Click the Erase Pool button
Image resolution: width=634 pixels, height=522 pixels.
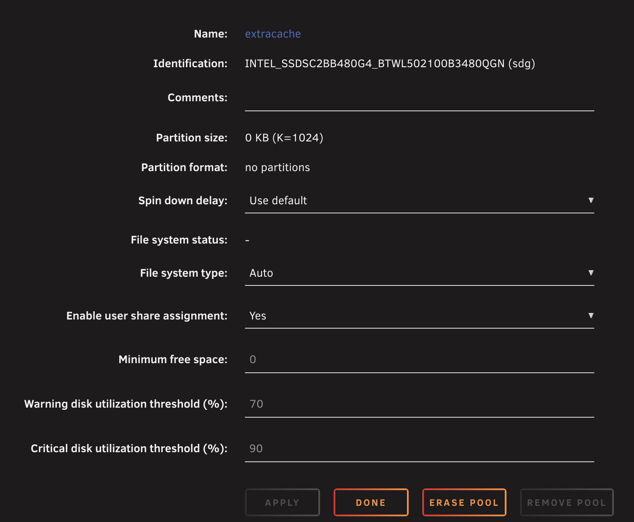pyautogui.click(x=464, y=502)
